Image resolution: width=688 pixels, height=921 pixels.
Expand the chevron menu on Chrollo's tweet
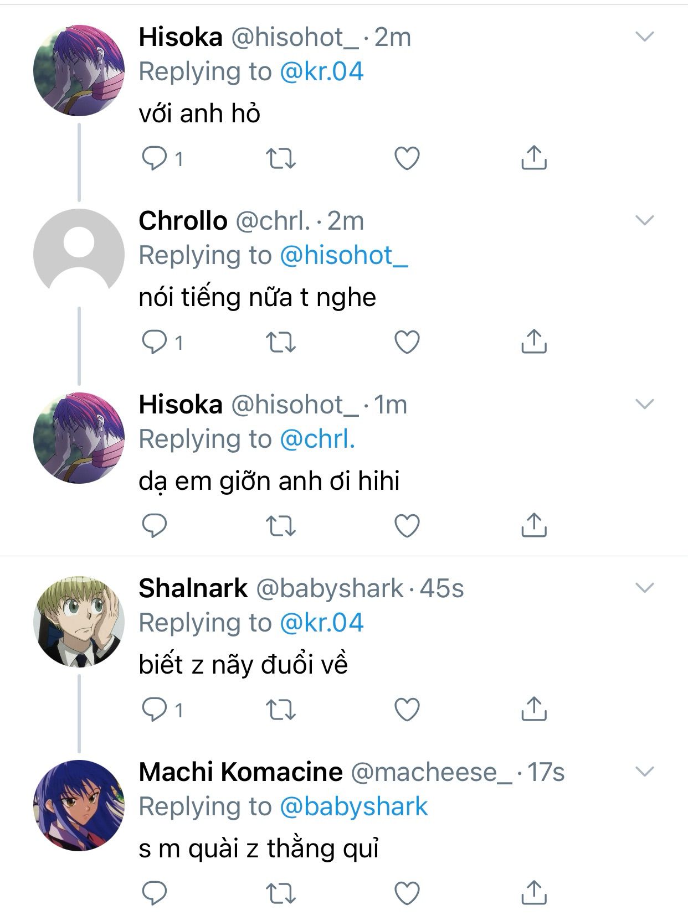[645, 221]
